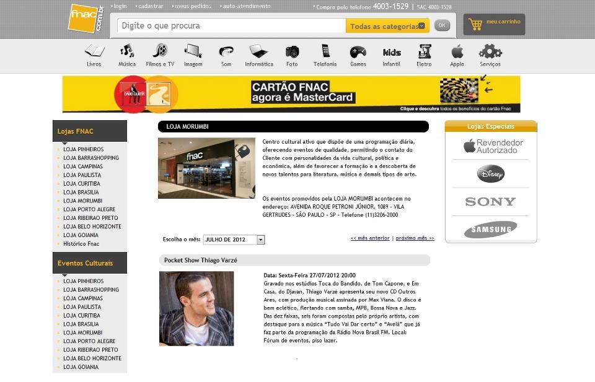The image size is (595, 382).
Task: Select the Som headphones icon
Action: 226,51
